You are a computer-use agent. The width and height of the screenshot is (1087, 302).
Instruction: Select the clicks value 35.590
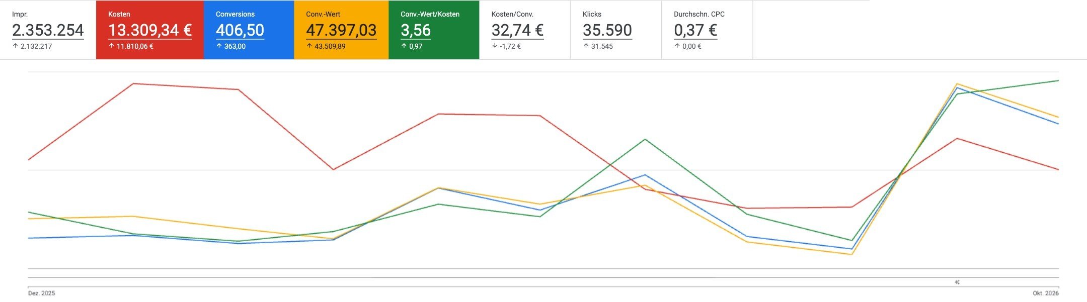(x=607, y=30)
